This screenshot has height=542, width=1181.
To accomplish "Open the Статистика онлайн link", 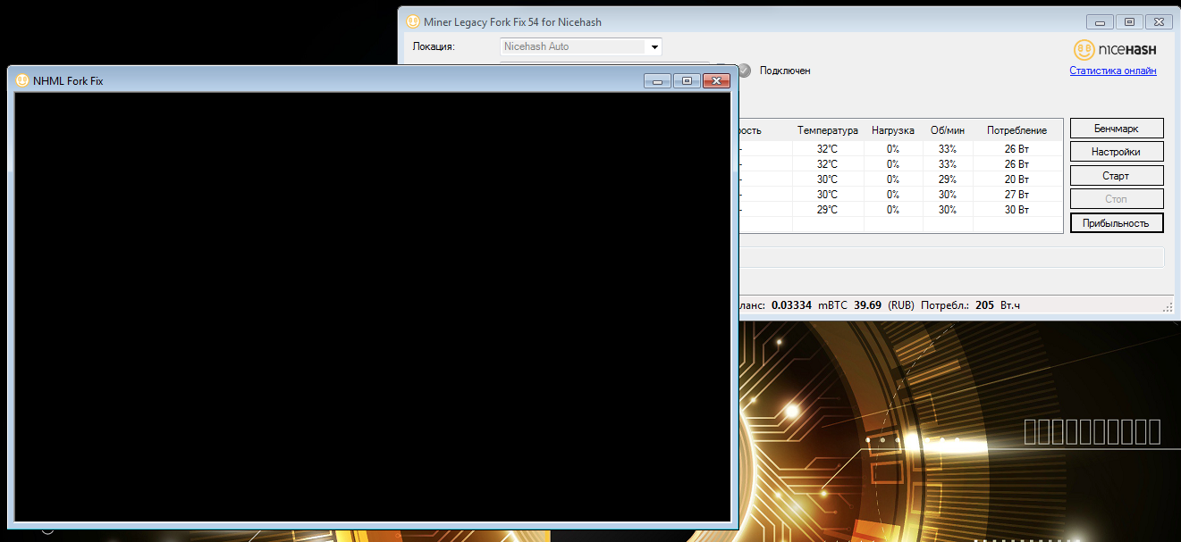I will coord(1113,71).
